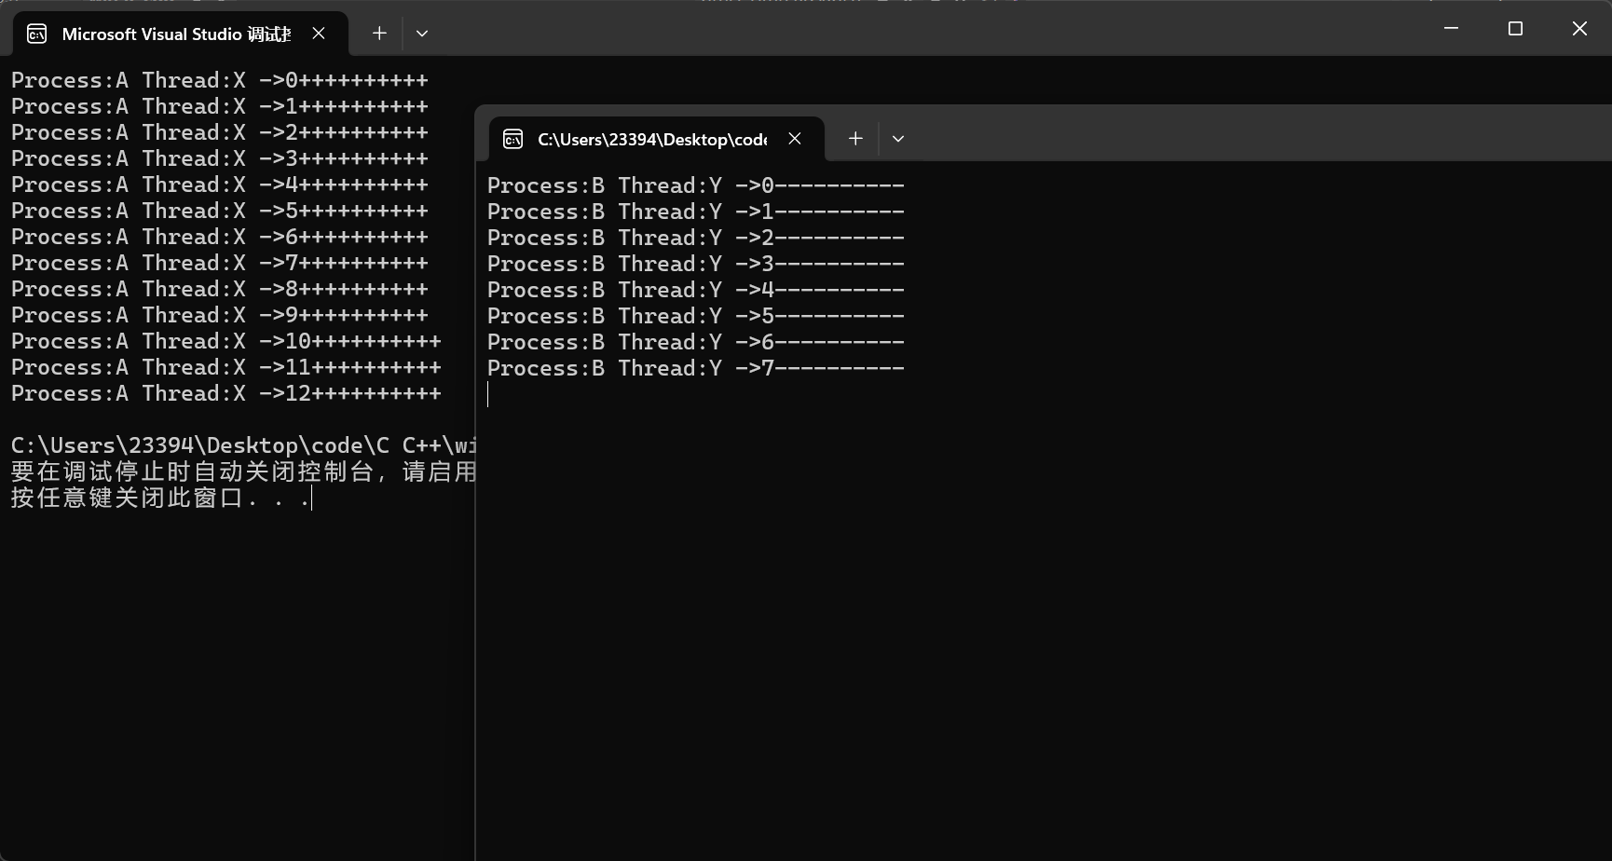The height and width of the screenshot is (861, 1612).
Task: Switch to the Microsoft Visual Studio debug console tab
Action: (176, 34)
